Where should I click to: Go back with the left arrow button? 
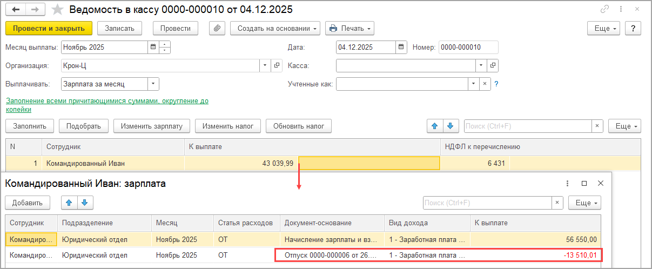click(x=17, y=10)
